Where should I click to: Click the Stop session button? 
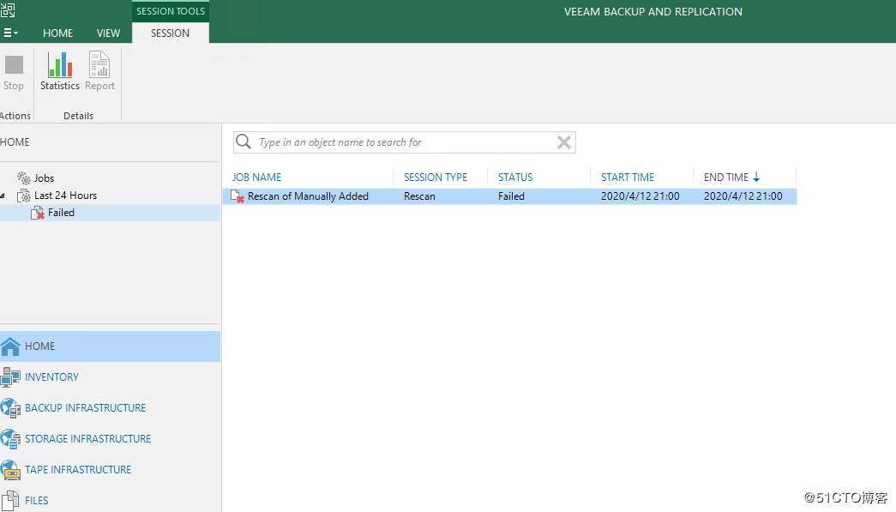pyautogui.click(x=14, y=73)
